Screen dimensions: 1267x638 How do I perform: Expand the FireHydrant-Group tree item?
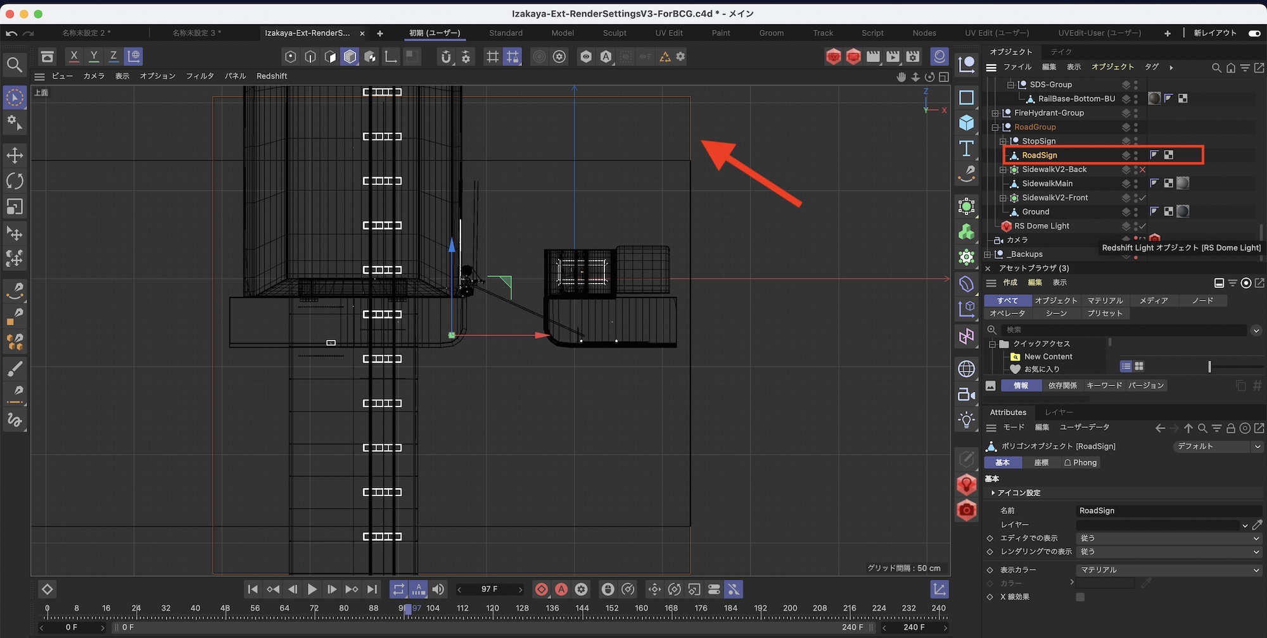tap(995, 113)
